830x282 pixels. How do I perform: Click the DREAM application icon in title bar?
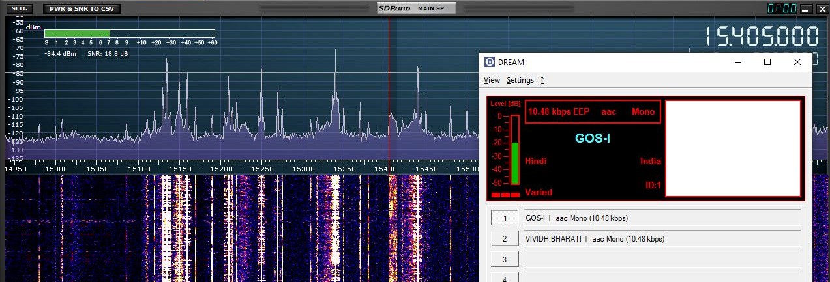coord(490,63)
